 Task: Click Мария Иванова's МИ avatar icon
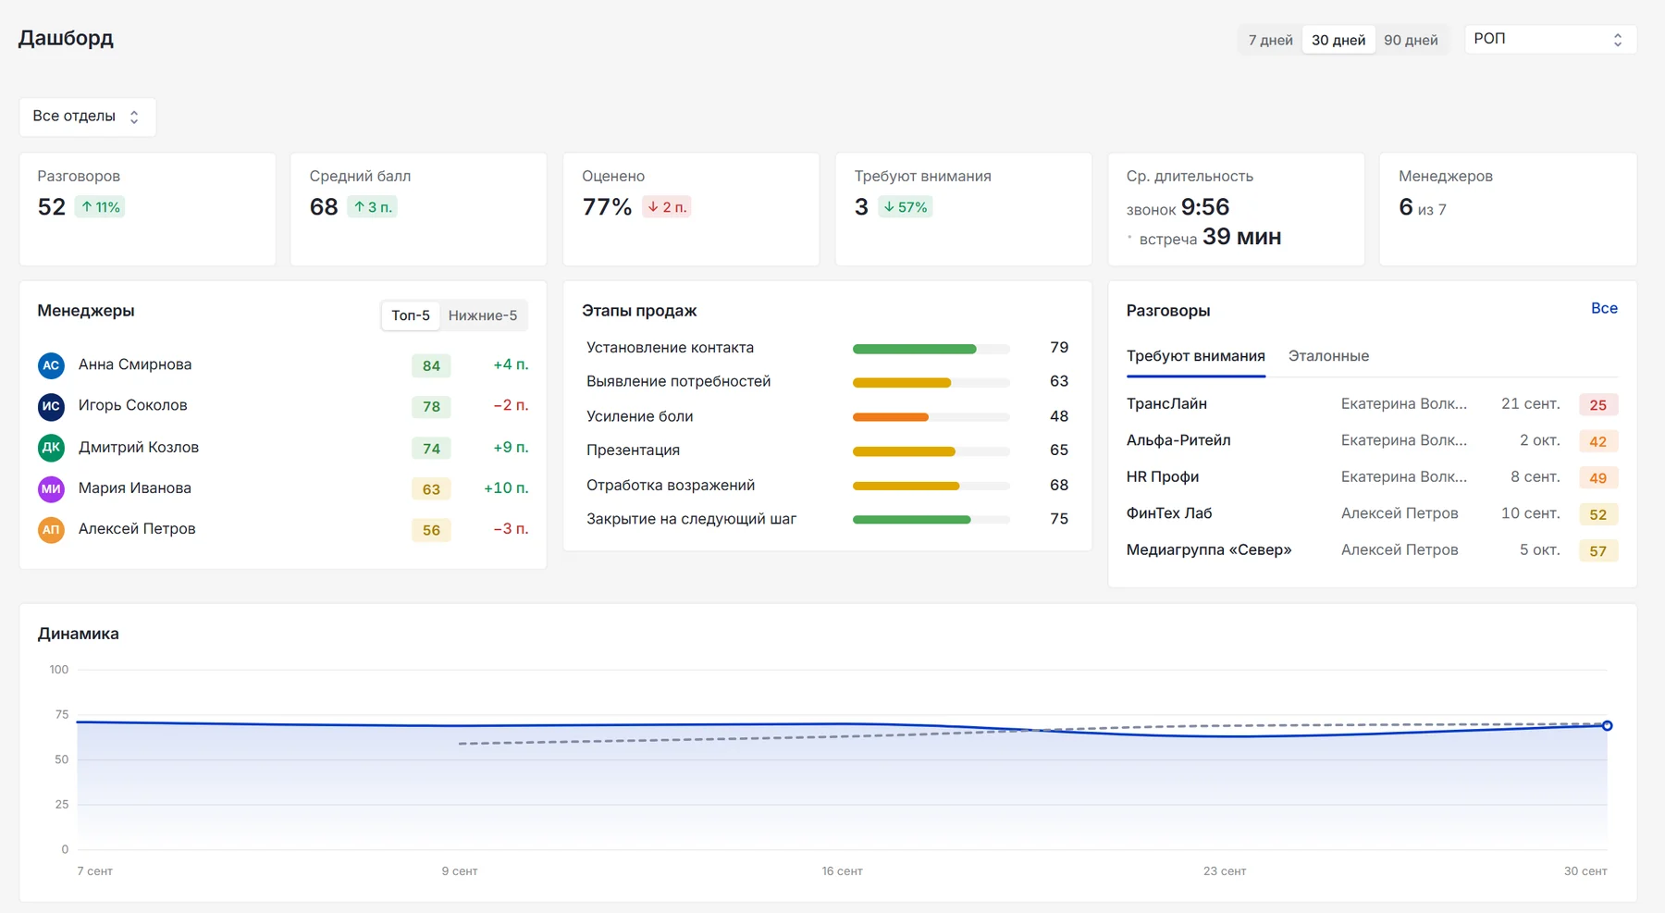tap(51, 488)
